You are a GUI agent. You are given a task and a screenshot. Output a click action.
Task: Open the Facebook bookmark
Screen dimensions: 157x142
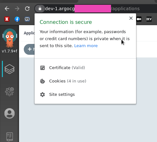point(17,19)
